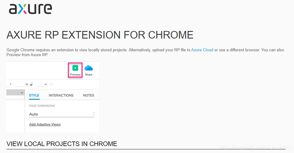
Task: Switch to the STYLE tab
Action: pyautogui.click(x=34, y=95)
